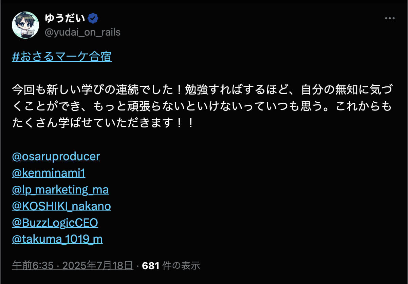Screen dimensions: 408x284
Task: Open the @BuzzLogicCEO mention link
Action: click(55, 223)
